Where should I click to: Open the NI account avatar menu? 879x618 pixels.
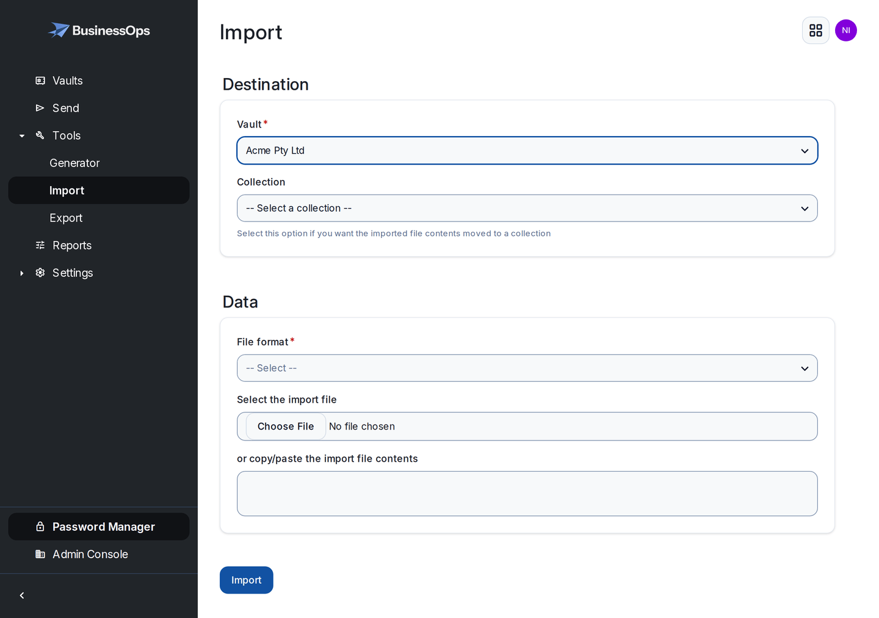[x=846, y=31]
